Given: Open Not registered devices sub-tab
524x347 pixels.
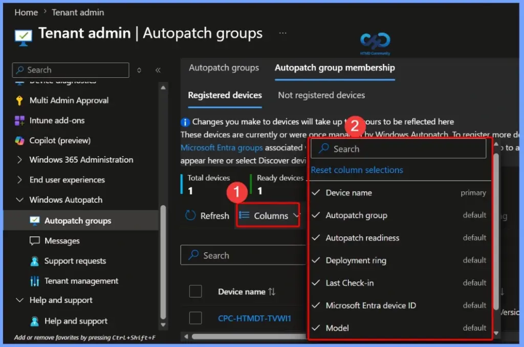Looking at the screenshot, I should (x=321, y=95).
